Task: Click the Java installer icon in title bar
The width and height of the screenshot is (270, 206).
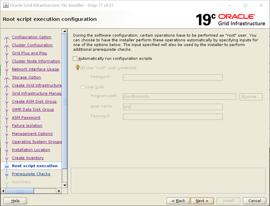Action: click(x=6, y=5)
